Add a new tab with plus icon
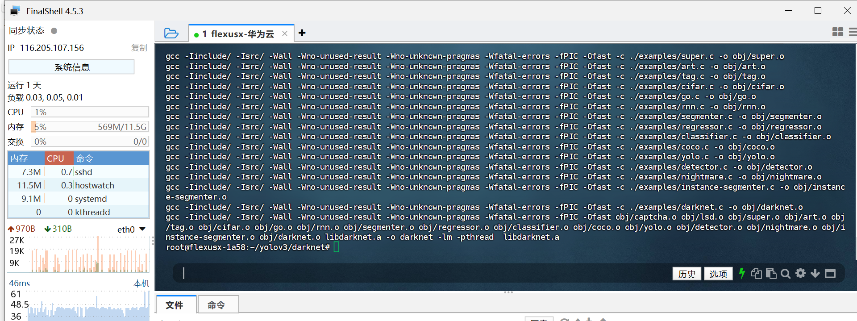 tap(302, 33)
